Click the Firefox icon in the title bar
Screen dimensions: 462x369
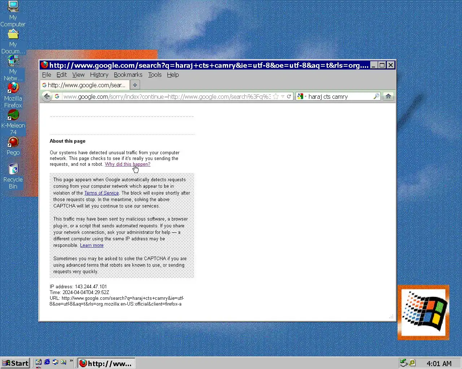point(45,65)
